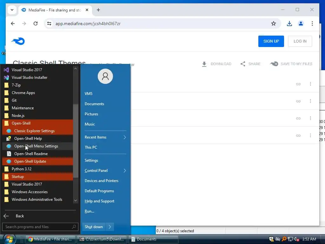The image size is (325, 244).
Task: Reload the MediaFire page
Action: coord(36,24)
